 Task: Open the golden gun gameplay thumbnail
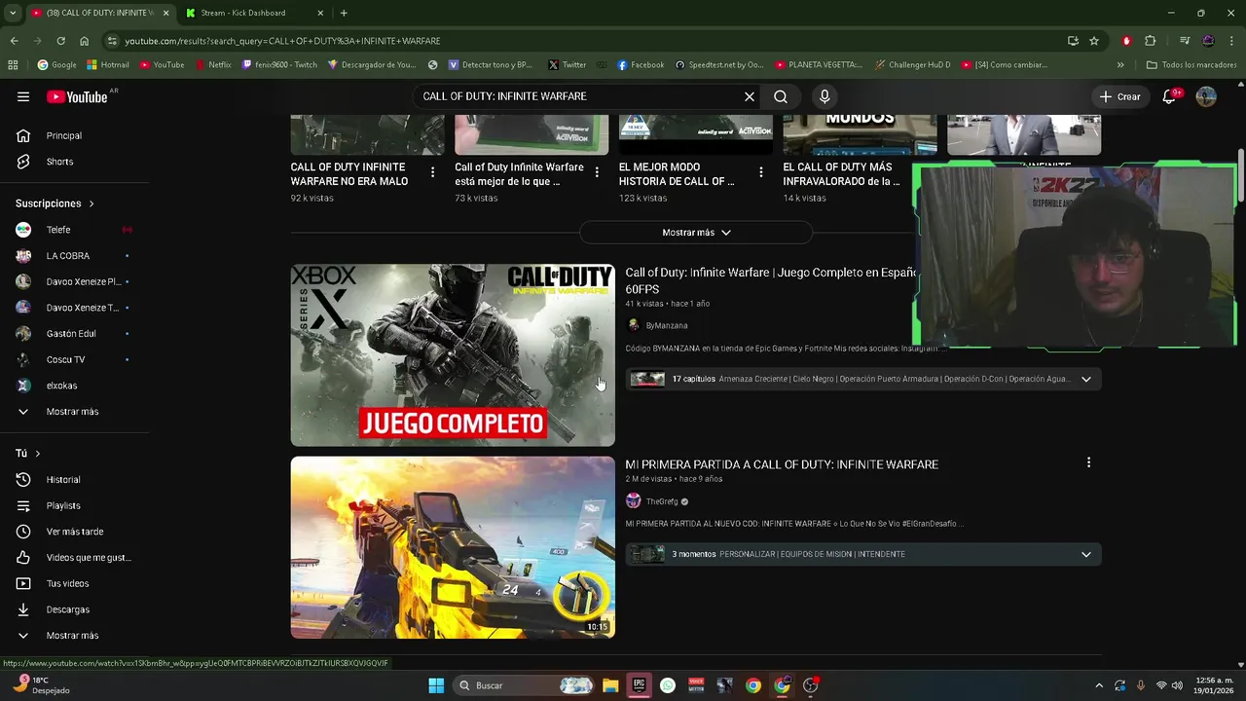point(453,547)
